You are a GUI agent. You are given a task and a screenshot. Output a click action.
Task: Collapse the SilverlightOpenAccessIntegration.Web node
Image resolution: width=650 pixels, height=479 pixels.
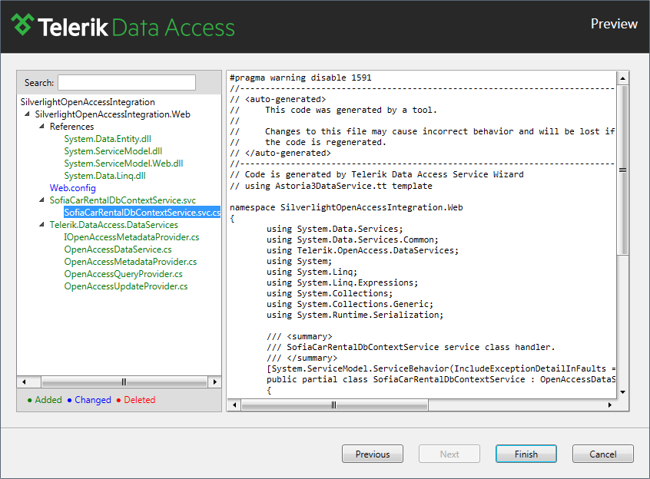point(27,114)
